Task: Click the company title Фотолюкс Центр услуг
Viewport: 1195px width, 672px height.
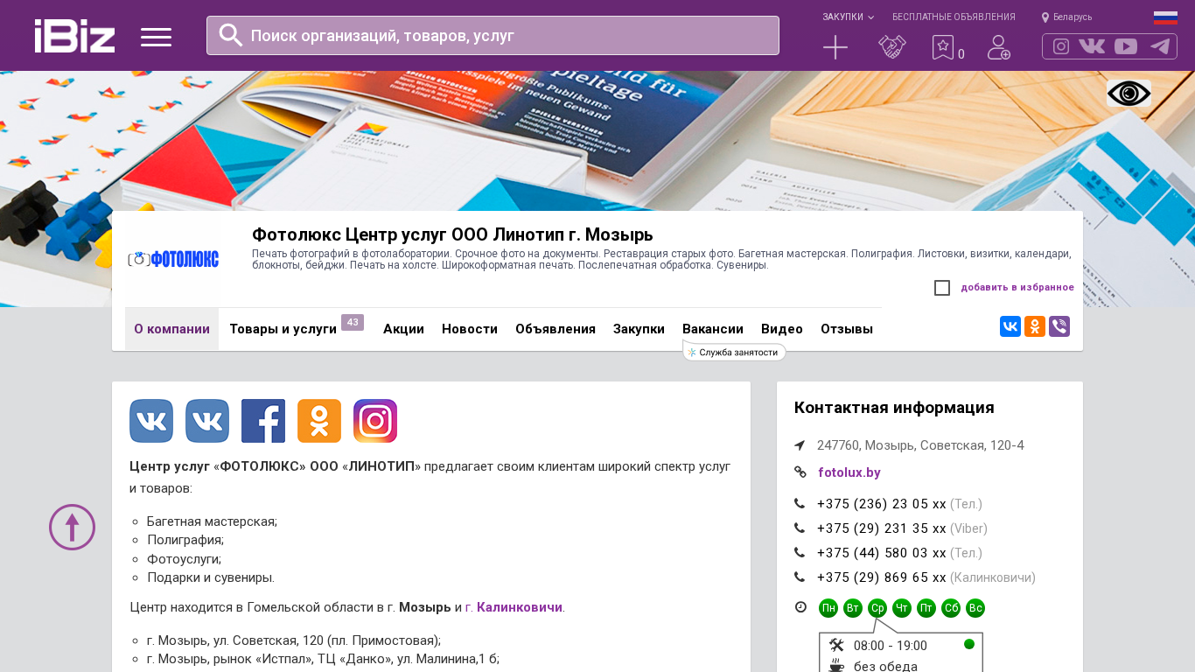Action: [452, 234]
